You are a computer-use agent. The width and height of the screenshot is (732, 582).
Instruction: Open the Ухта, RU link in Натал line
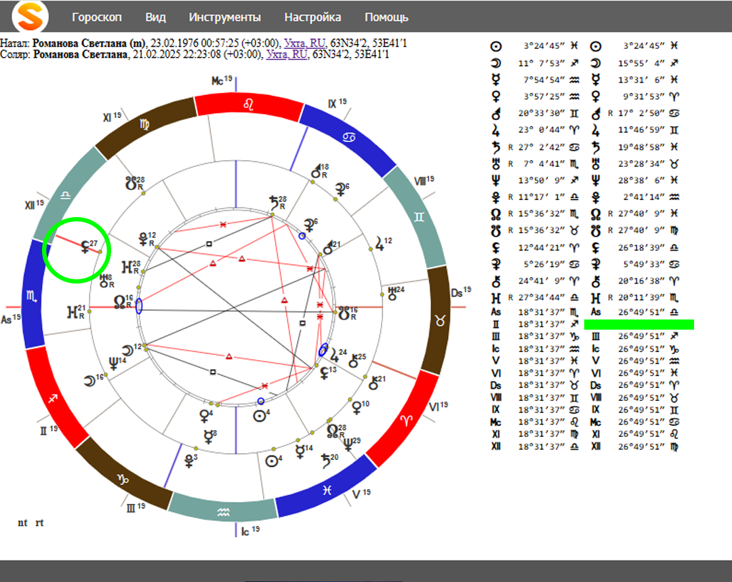click(305, 43)
